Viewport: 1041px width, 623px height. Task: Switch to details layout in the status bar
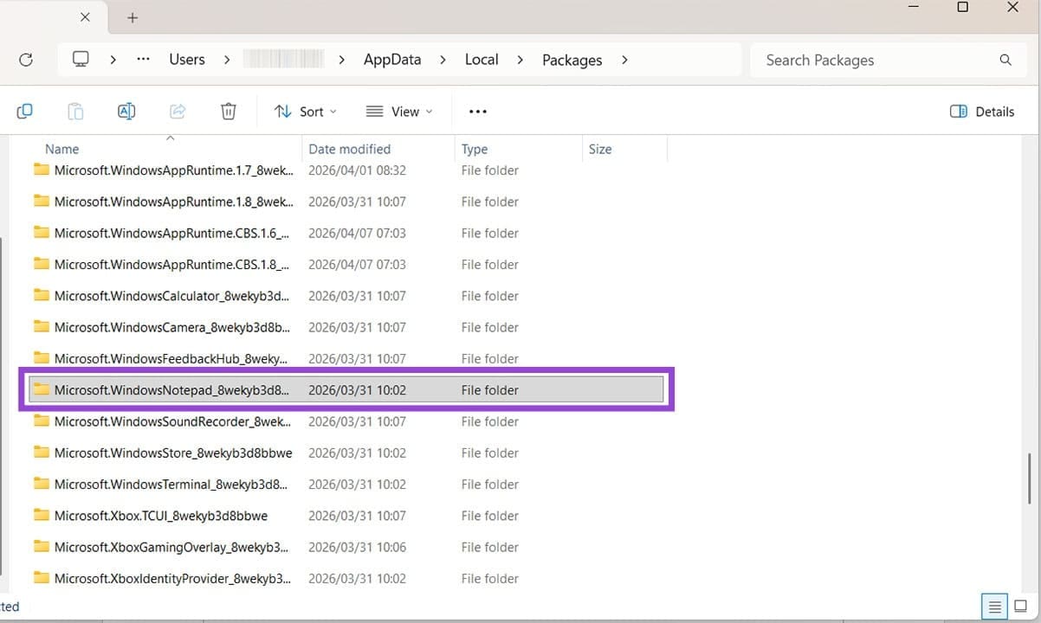pyautogui.click(x=993, y=607)
